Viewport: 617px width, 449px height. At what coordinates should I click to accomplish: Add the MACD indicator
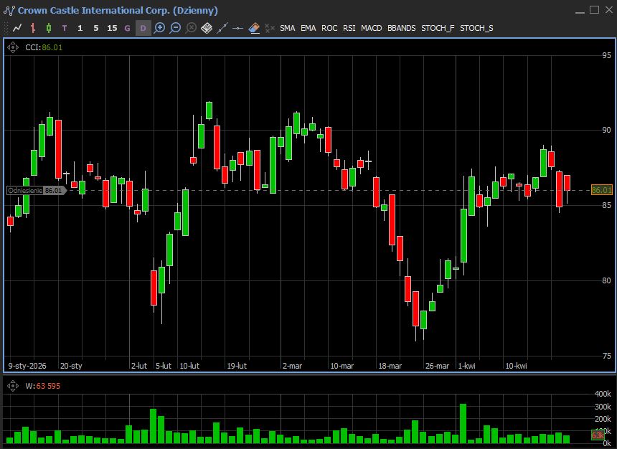pos(371,28)
